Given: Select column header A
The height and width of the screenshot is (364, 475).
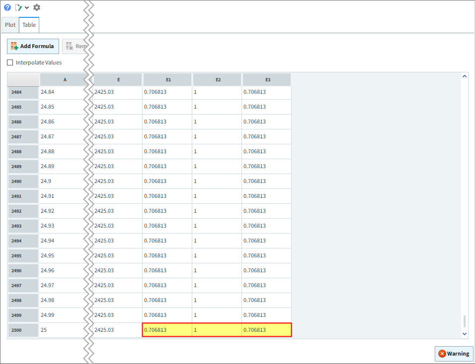Looking at the screenshot, I should (65, 80).
